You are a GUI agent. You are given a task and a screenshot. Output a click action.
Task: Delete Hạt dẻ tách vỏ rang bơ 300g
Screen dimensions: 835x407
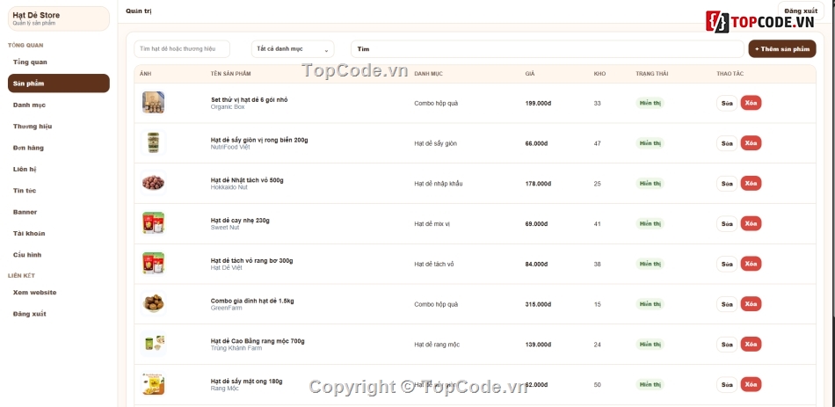pyautogui.click(x=751, y=264)
